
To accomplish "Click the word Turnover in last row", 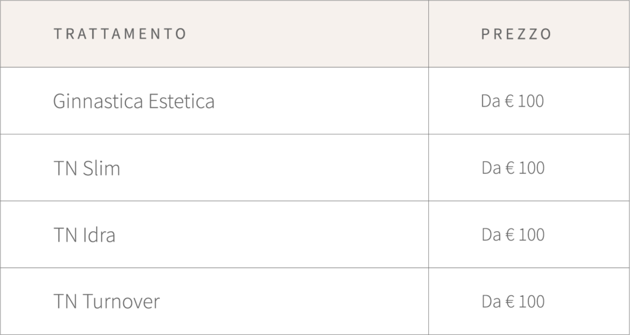I will [121, 302].
